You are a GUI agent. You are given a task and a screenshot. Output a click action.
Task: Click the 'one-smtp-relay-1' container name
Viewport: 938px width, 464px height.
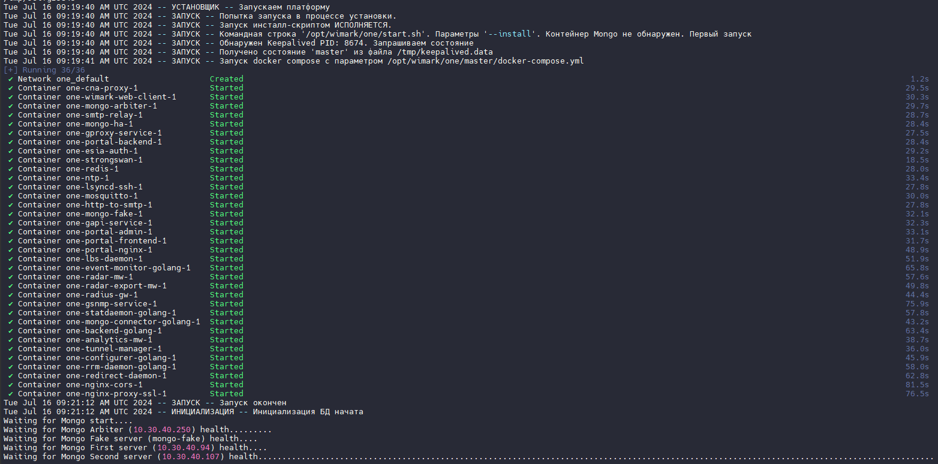104,115
